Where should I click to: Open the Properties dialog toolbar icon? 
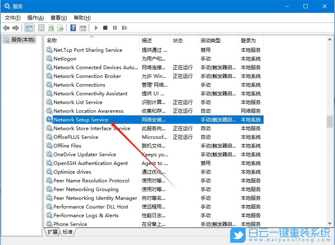tap(41, 28)
